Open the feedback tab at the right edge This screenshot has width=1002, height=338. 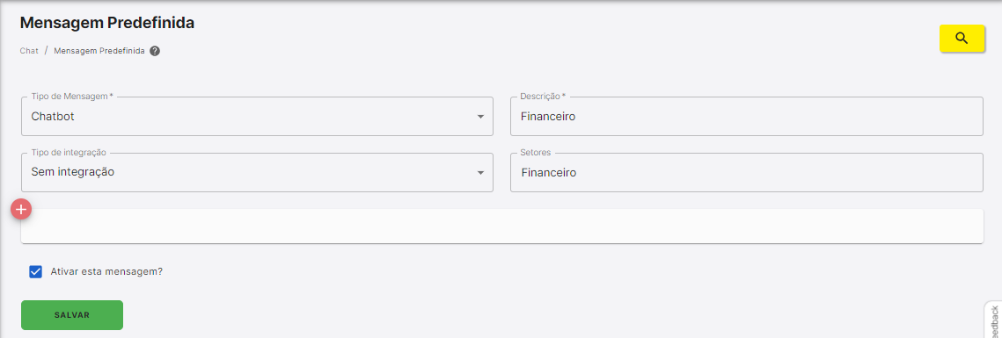[x=993, y=320]
